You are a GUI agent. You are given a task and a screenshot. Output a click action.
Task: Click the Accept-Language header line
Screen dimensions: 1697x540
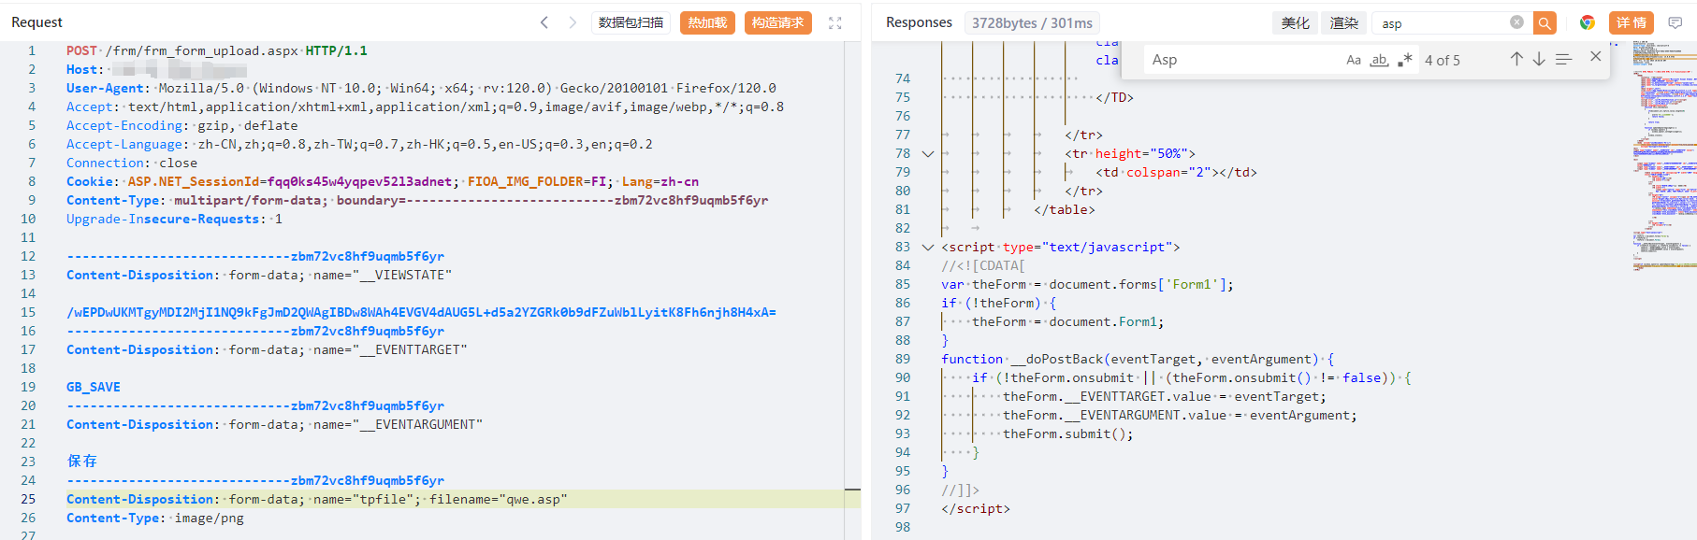[359, 145]
